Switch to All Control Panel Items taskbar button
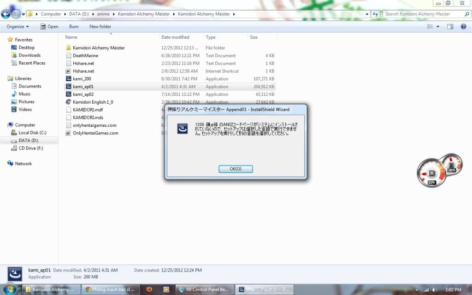Viewport: 472px width, 295px height. pyautogui.click(x=205, y=289)
